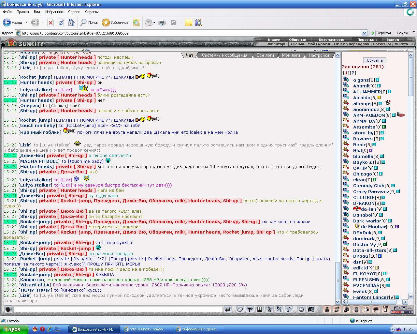Toggle chat sound with the note icon
Image resolution: width=417 pixels, height=334 pixels.
tap(289, 309)
